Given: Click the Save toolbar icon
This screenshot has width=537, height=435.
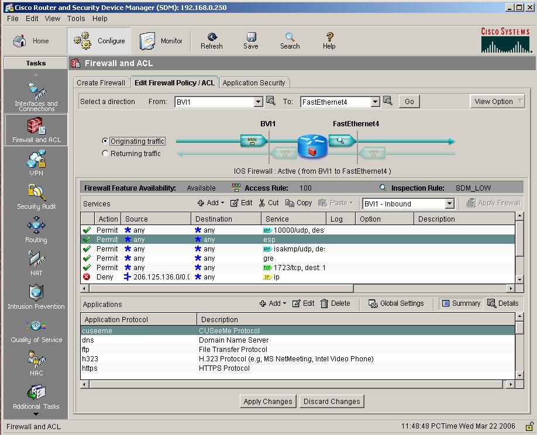Looking at the screenshot, I should [250, 40].
